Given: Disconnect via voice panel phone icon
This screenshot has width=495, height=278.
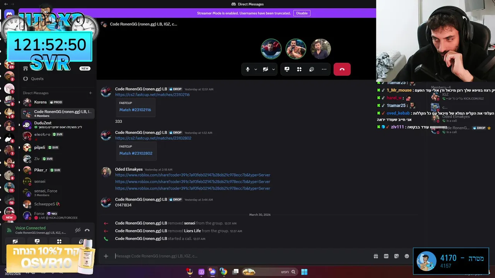Looking at the screenshot, I should click(x=87, y=230).
